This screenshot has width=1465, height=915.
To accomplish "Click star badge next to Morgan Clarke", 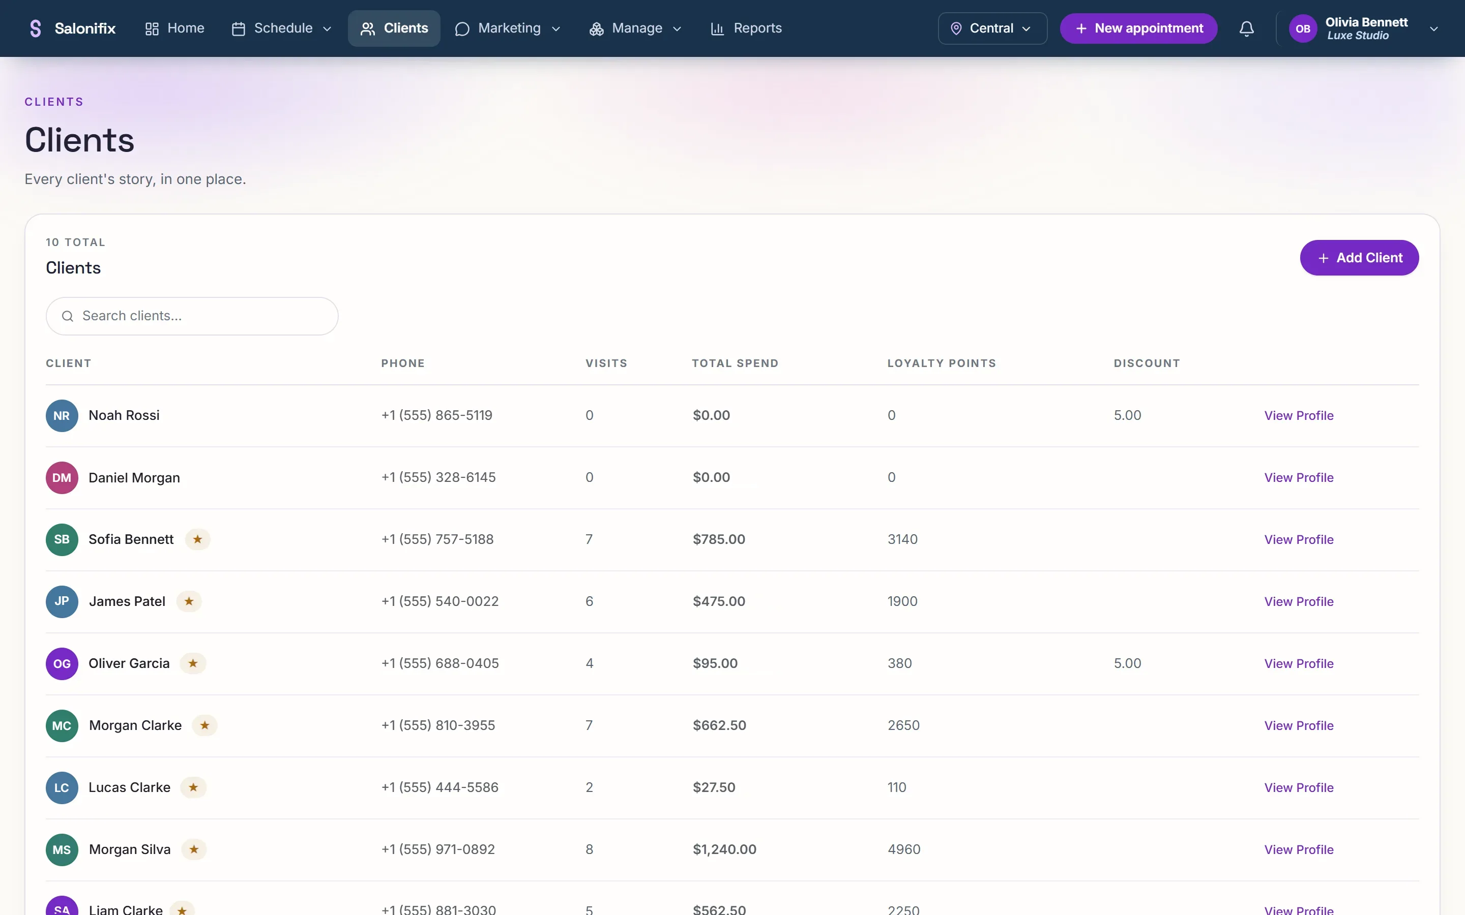I will click(x=204, y=725).
